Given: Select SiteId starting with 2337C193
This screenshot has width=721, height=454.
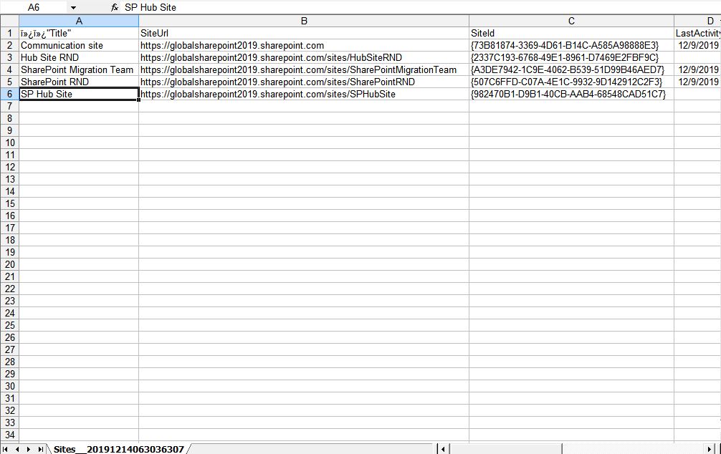Looking at the screenshot, I should 571,57.
